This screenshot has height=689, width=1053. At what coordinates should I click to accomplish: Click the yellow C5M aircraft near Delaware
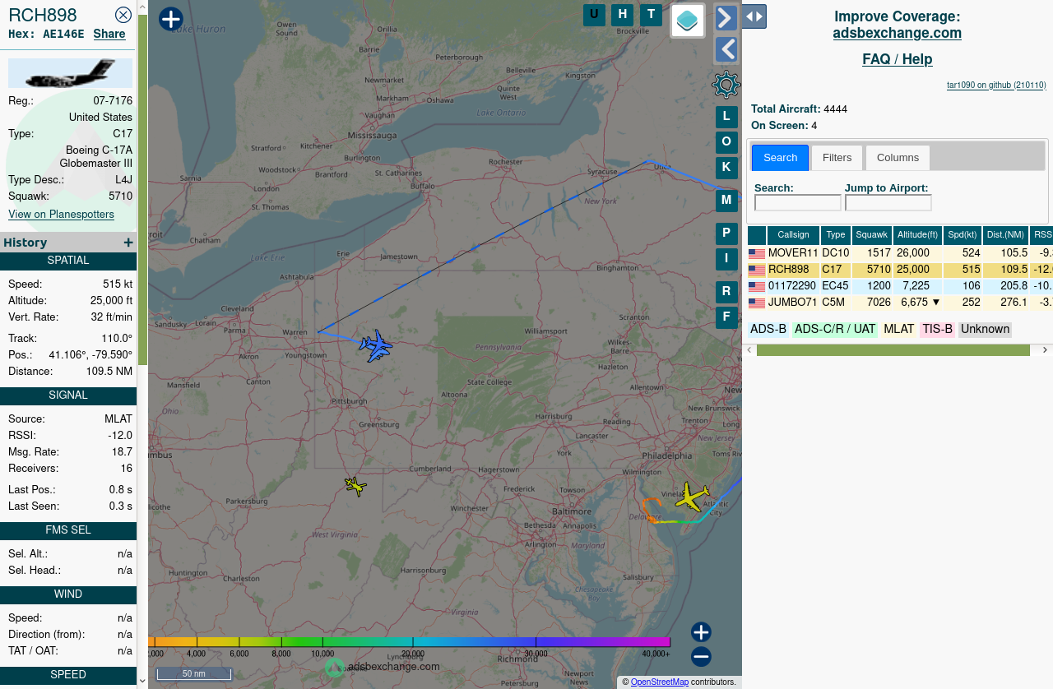pyautogui.click(x=691, y=497)
